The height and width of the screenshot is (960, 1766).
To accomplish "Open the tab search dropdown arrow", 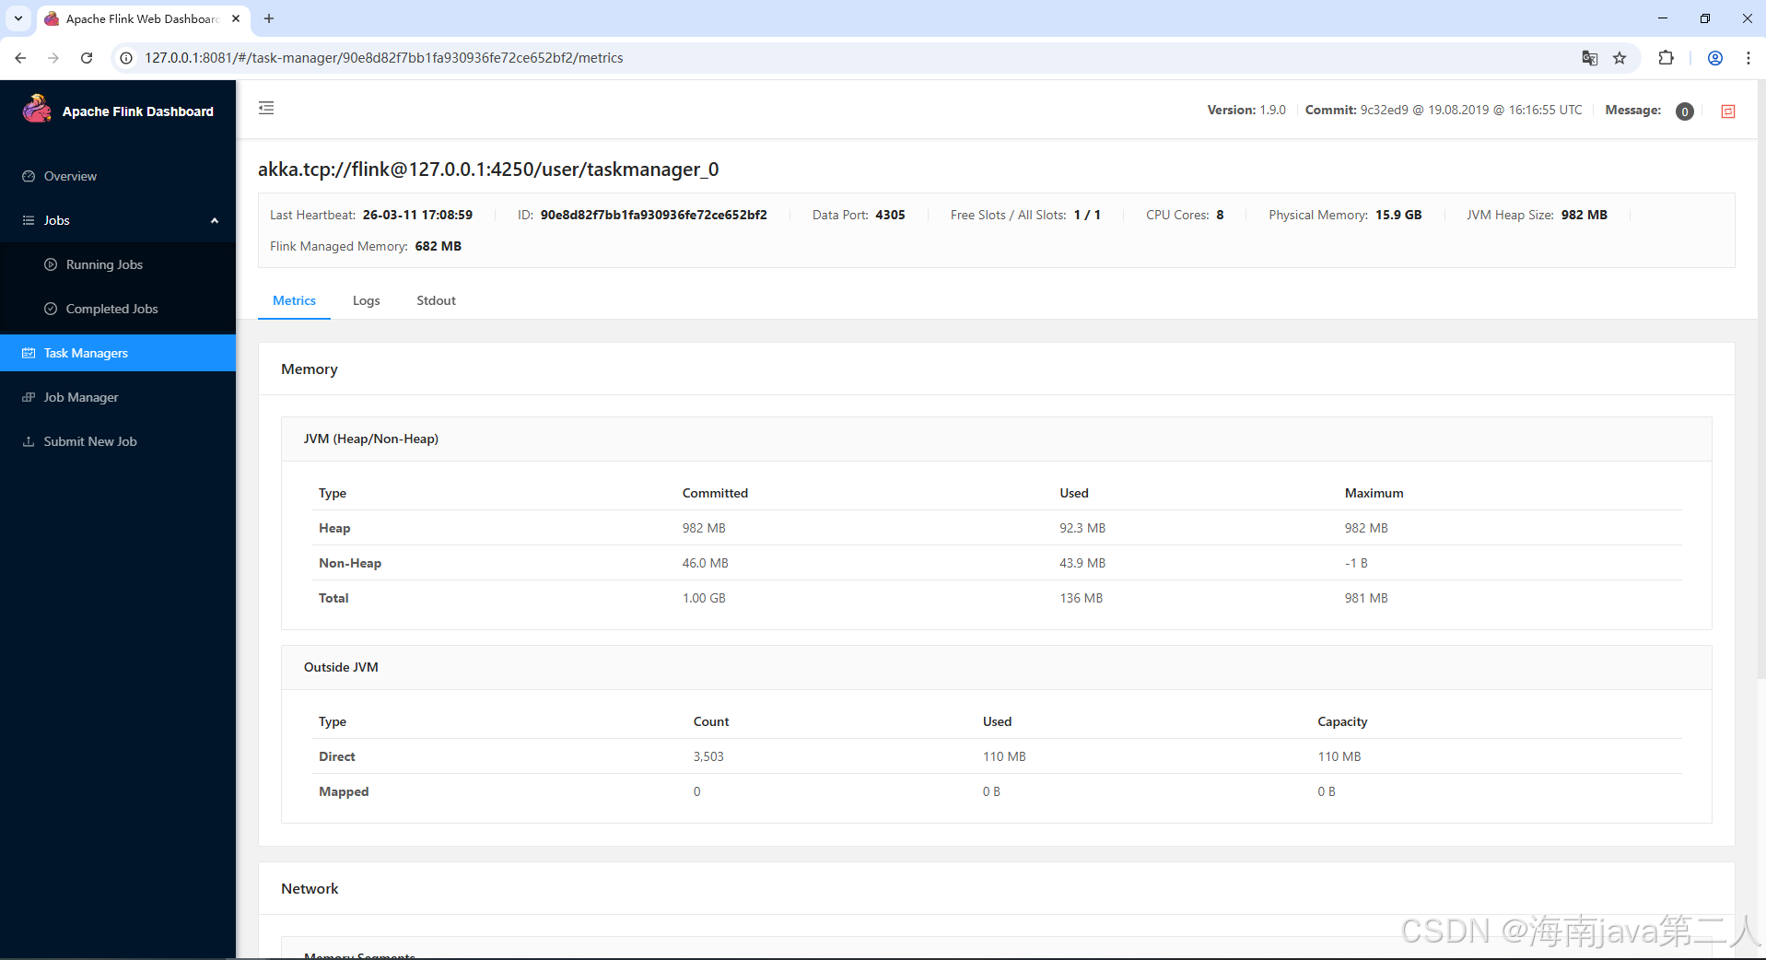I will [x=18, y=18].
